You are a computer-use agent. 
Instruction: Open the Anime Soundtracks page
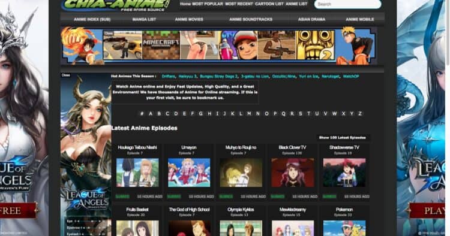pyautogui.click(x=251, y=19)
